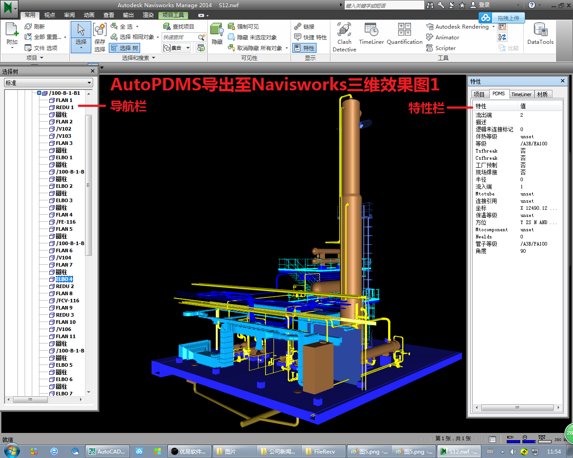Click 隐藏未选定对象 hide unselected

tap(252, 37)
